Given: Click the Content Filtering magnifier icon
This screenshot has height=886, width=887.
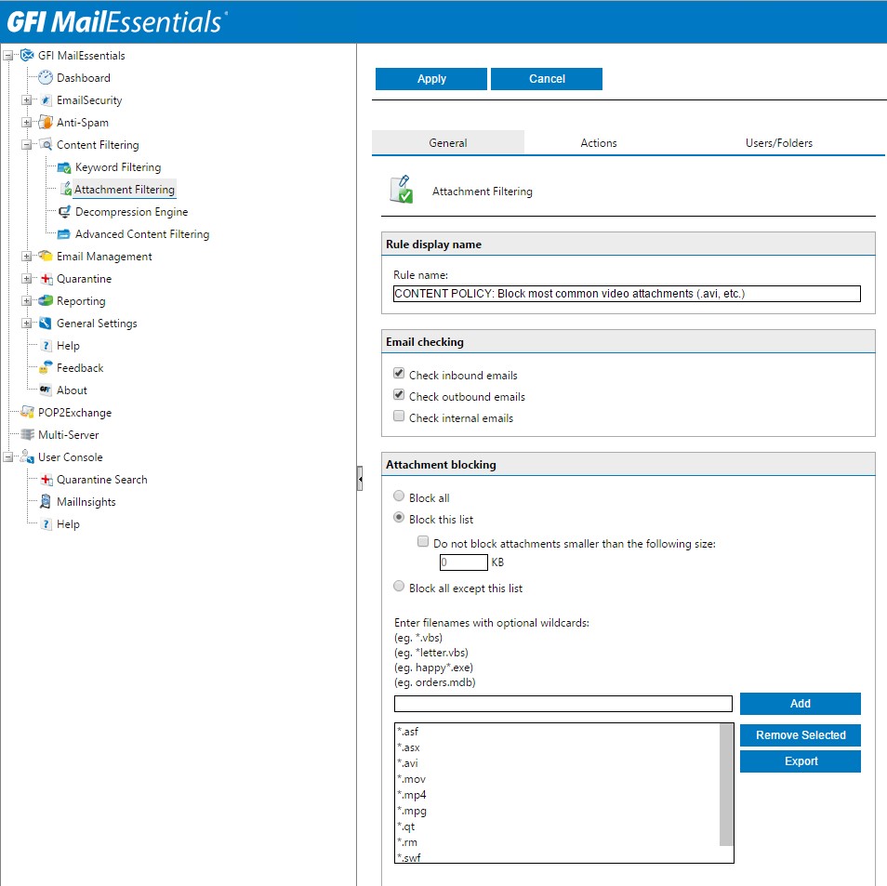Looking at the screenshot, I should click(46, 145).
